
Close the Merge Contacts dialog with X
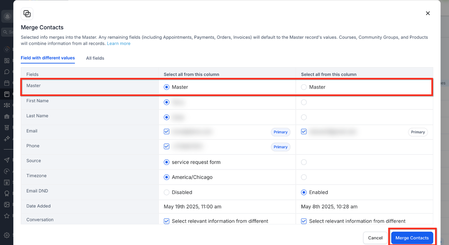coord(428,13)
